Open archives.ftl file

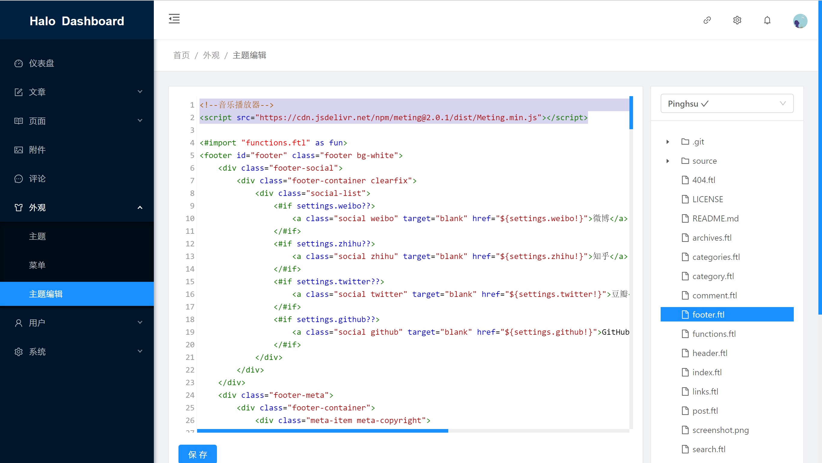coord(706,238)
